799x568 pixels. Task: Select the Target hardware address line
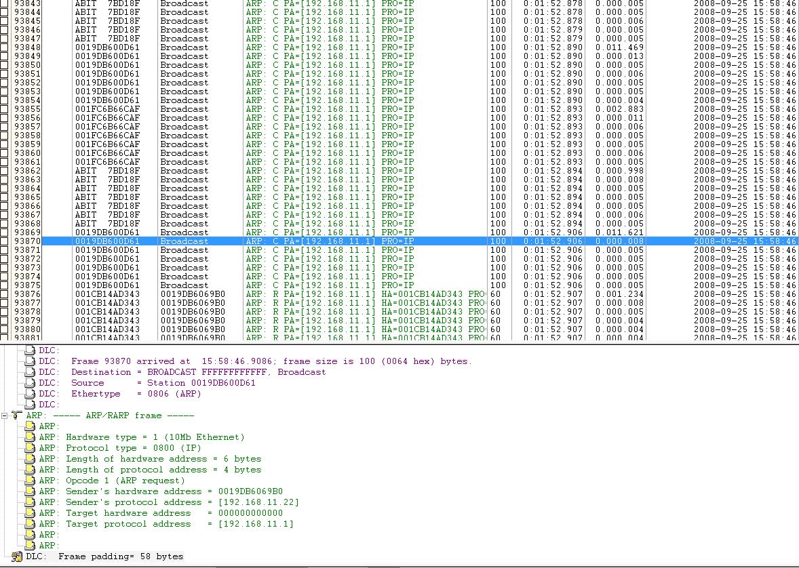coord(174,513)
